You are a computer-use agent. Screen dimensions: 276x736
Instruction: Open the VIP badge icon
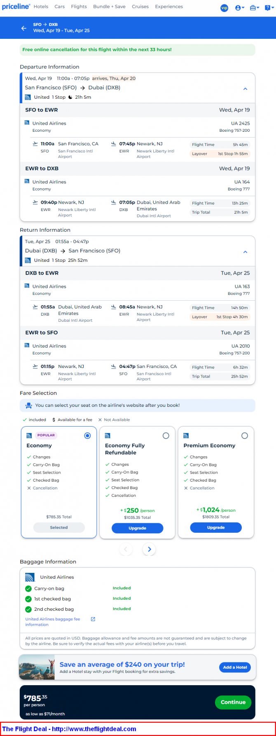pyautogui.click(x=225, y=8)
